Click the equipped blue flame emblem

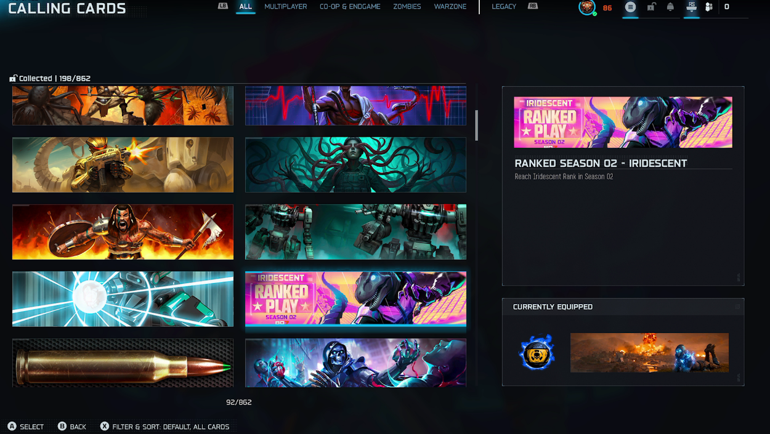pos(537,353)
